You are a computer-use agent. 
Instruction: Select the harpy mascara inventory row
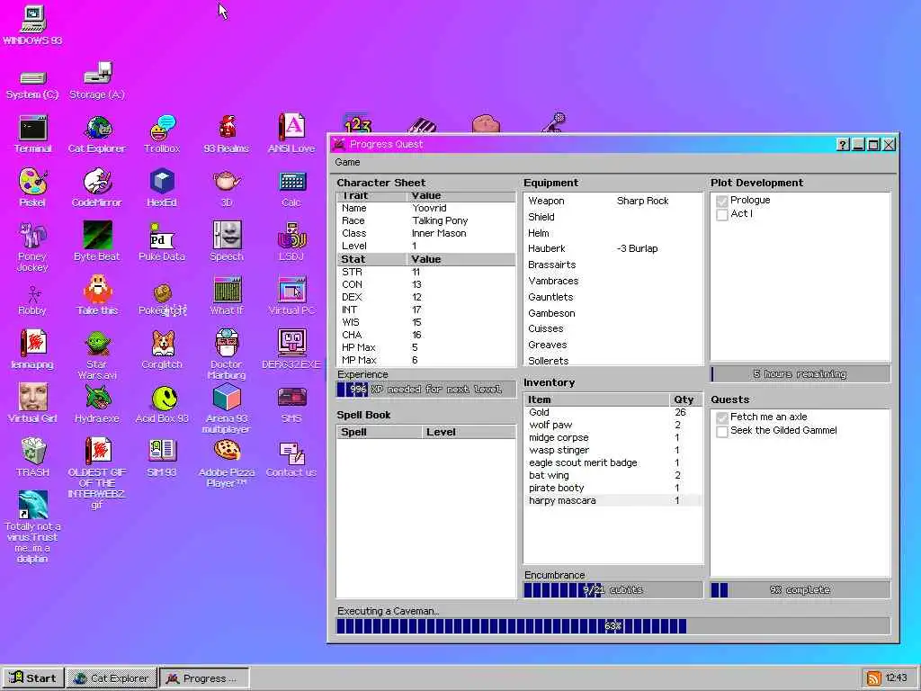pos(613,500)
